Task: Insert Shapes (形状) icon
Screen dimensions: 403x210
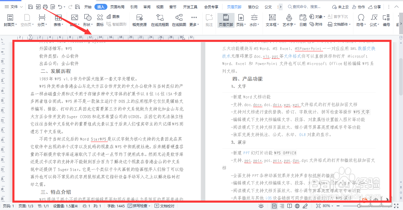Action: click(x=88, y=20)
